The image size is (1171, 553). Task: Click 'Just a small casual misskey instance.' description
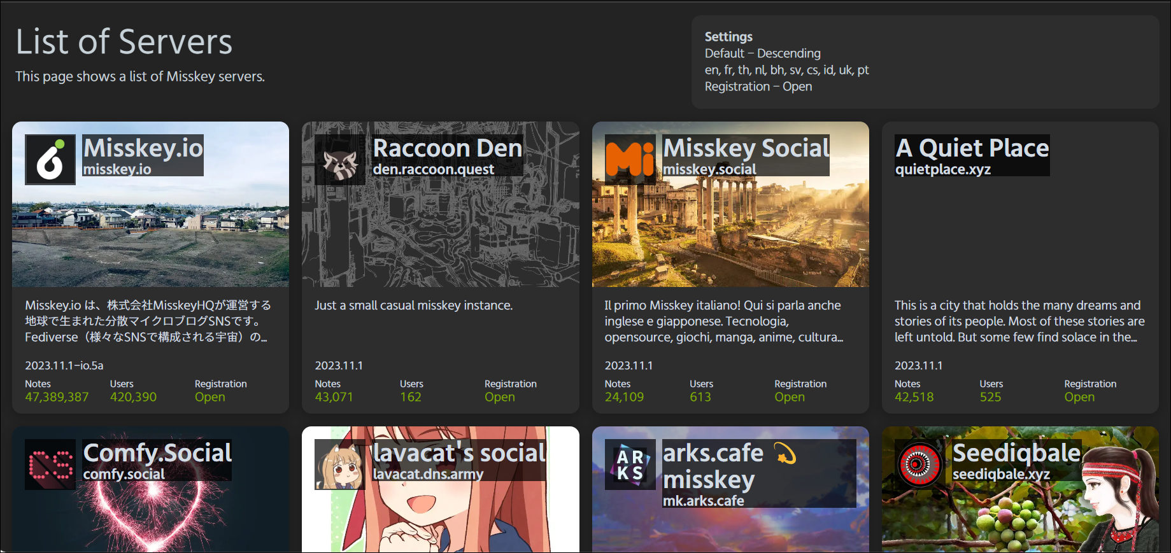coord(414,305)
